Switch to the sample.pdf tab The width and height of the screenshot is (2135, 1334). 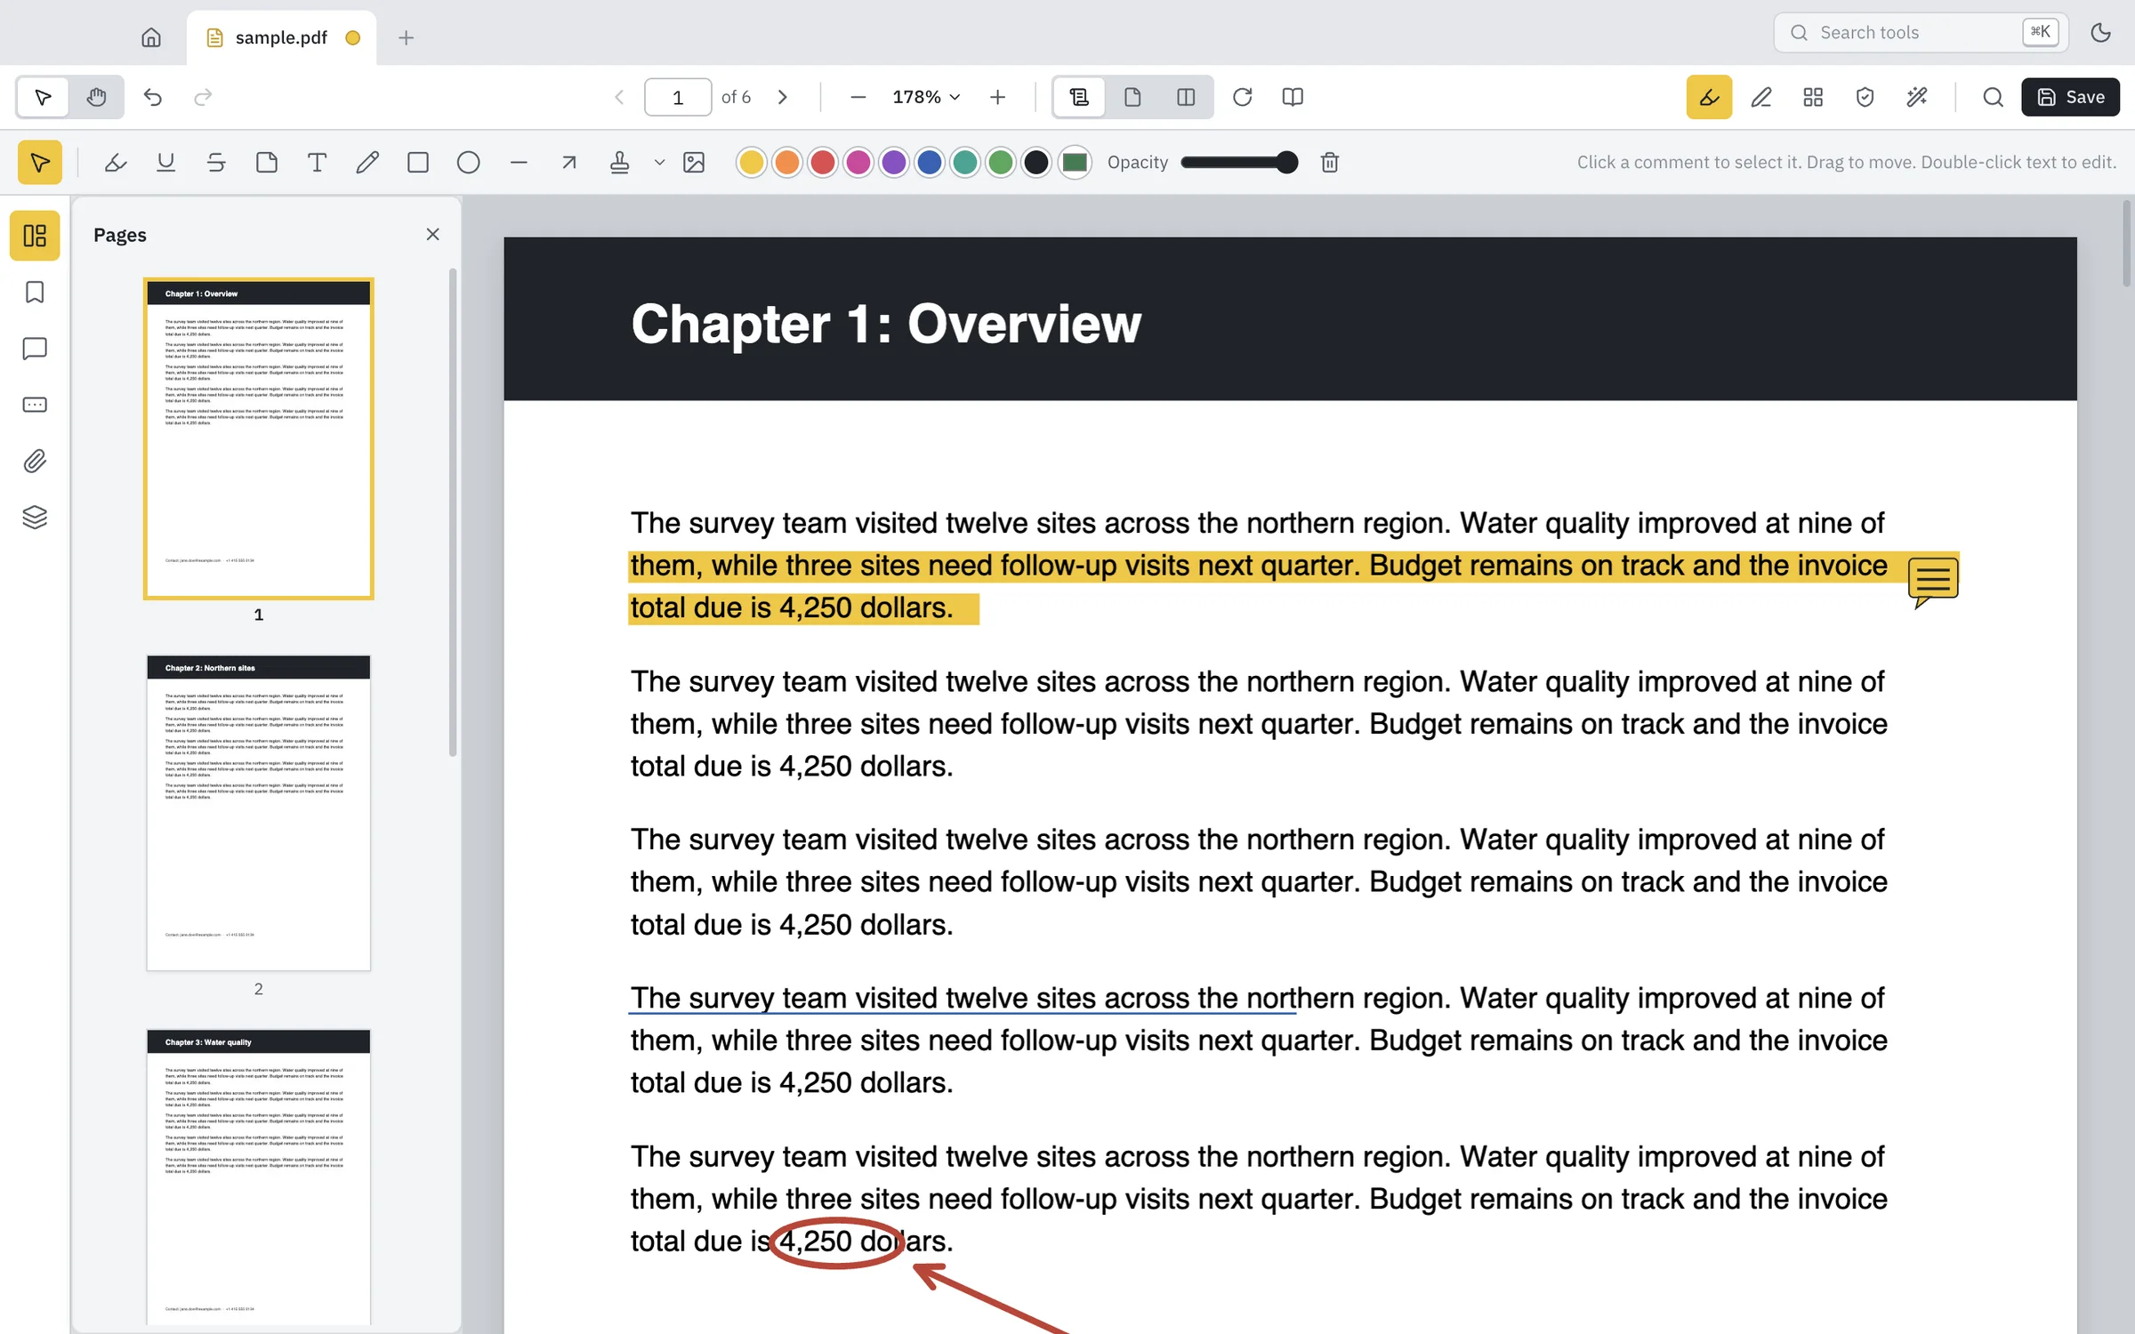(281, 37)
